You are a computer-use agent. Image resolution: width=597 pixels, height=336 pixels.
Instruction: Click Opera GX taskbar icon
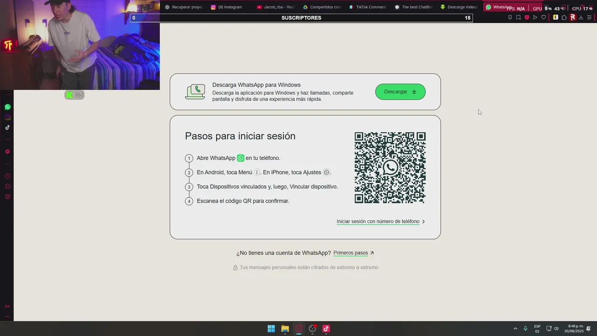point(299,329)
